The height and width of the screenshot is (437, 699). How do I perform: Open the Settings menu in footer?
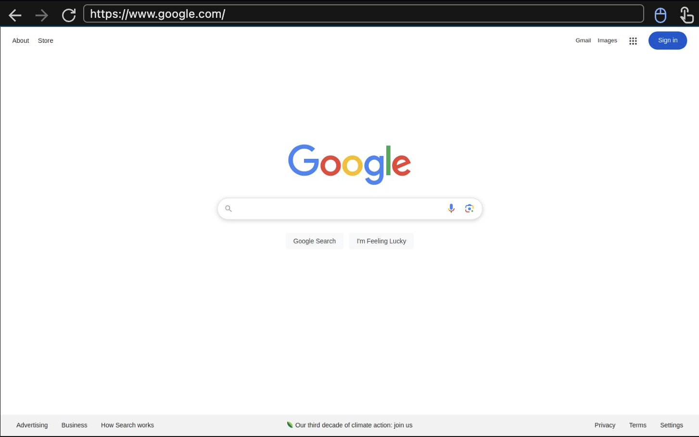pos(672,425)
